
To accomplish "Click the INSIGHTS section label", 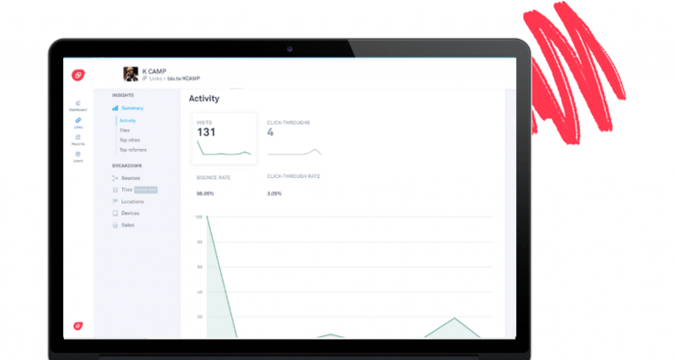I will 122,95.
